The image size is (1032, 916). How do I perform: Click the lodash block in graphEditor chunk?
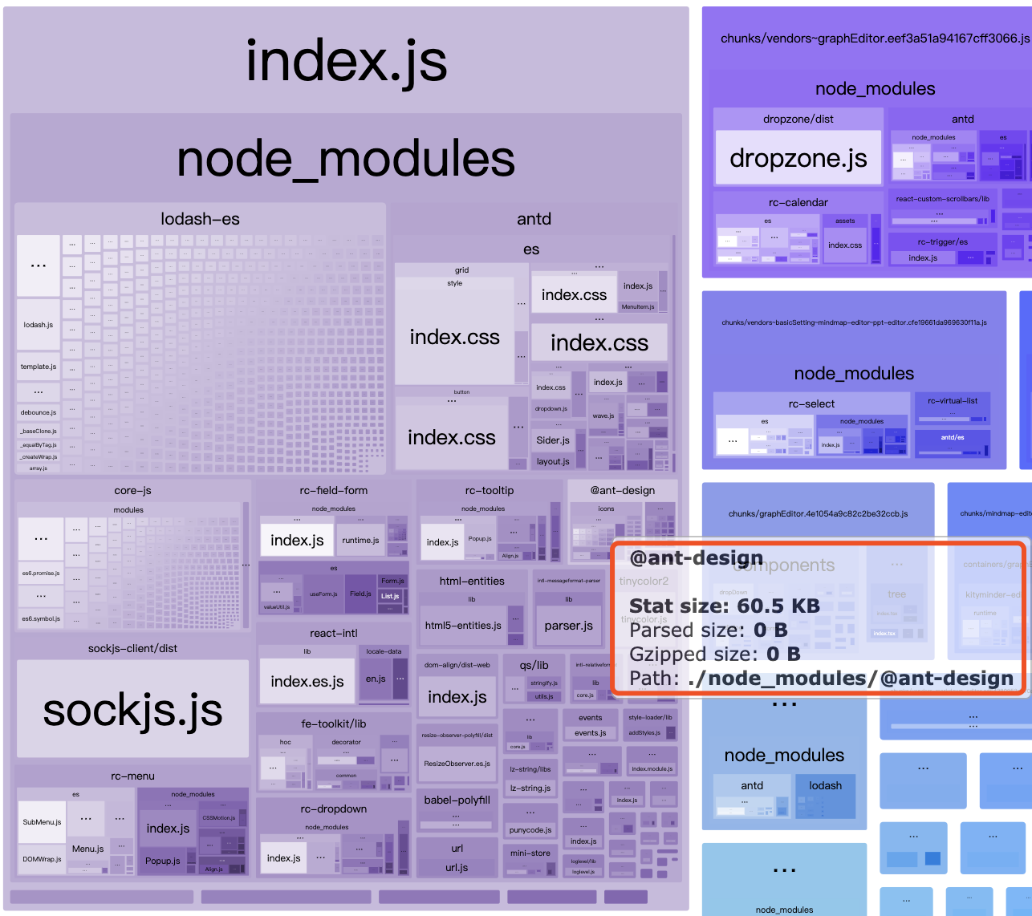tap(826, 795)
